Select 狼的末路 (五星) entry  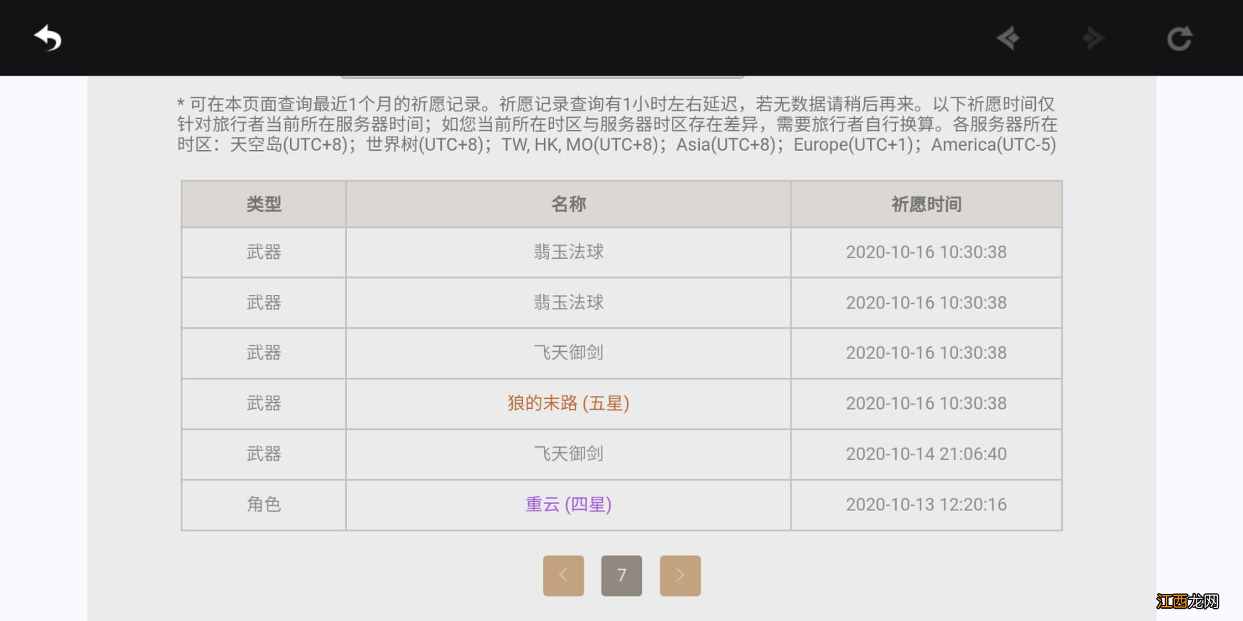[x=568, y=403]
